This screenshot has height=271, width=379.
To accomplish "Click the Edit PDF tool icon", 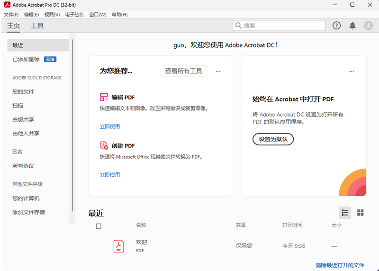I will 104,97.
